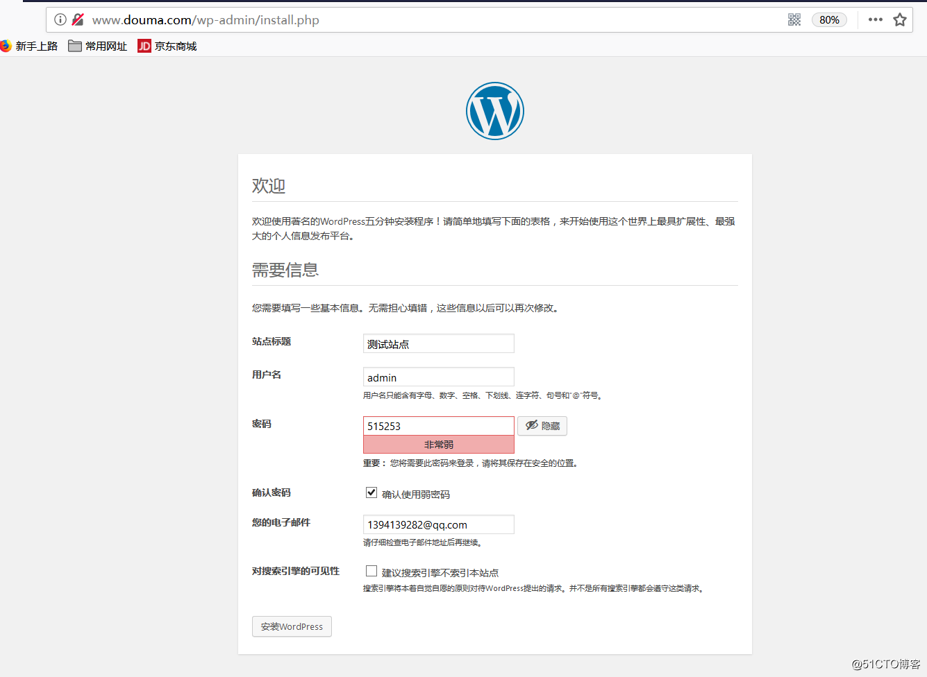The image size is (927, 677).
Task: Click the 隐藏 hide password button
Action: click(x=542, y=426)
